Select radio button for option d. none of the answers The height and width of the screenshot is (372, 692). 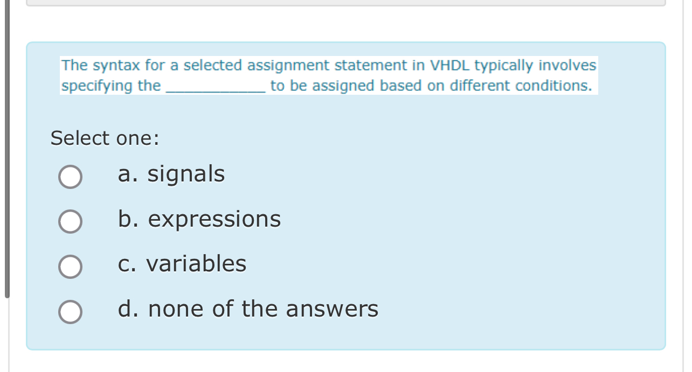point(70,311)
